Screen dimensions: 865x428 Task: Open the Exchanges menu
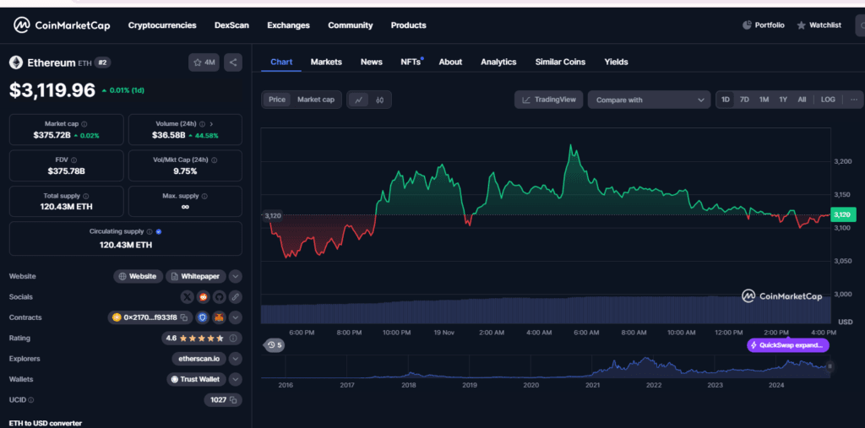pos(289,25)
